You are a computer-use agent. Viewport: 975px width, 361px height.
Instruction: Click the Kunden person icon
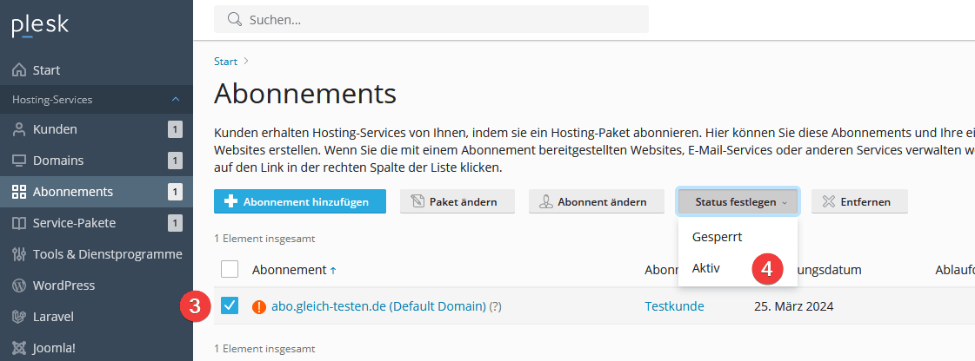[x=19, y=129]
